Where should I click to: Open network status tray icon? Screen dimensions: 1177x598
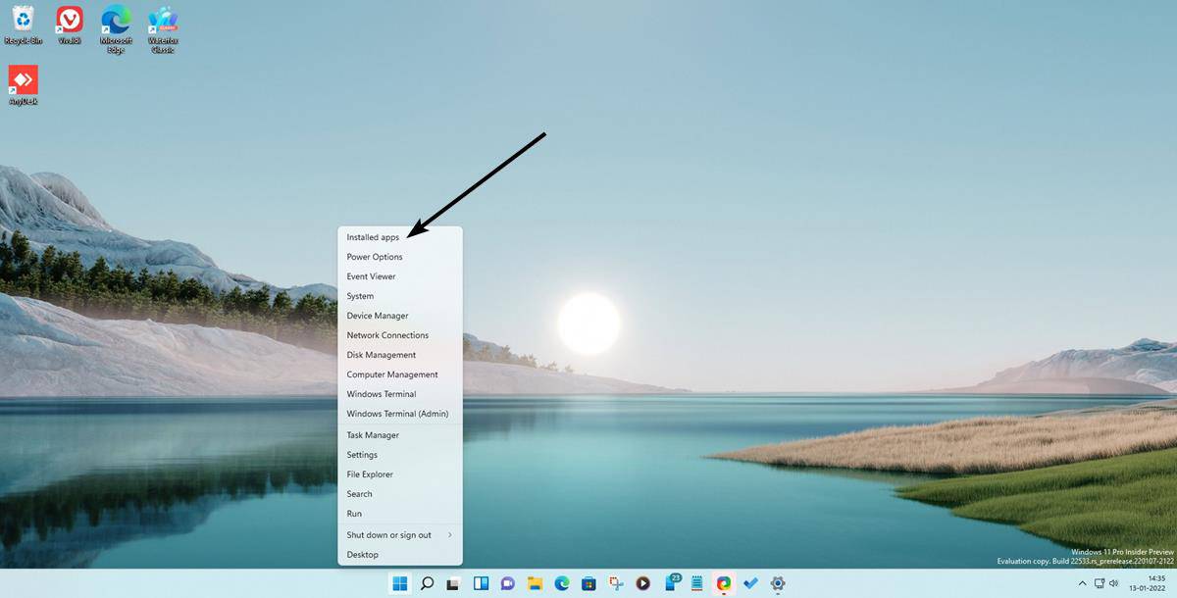point(1098,583)
